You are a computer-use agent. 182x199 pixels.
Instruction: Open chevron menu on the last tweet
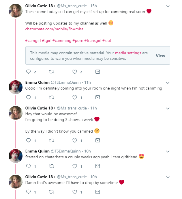pyautogui.click(x=168, y=177)
